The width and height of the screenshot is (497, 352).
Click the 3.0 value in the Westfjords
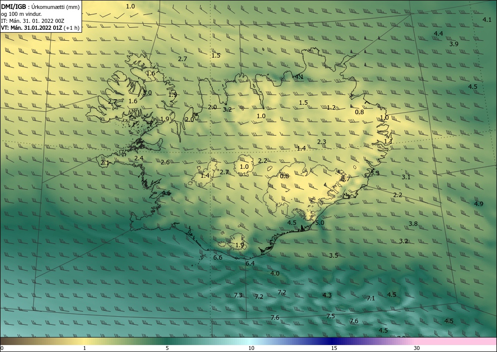click(x=148, y=93)
